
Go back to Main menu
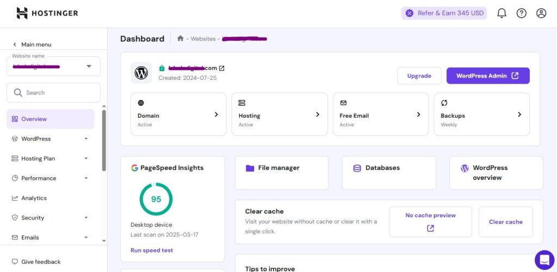(x=32, y=45)
